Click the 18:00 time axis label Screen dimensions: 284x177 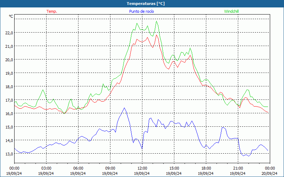[x=206, y=169]
